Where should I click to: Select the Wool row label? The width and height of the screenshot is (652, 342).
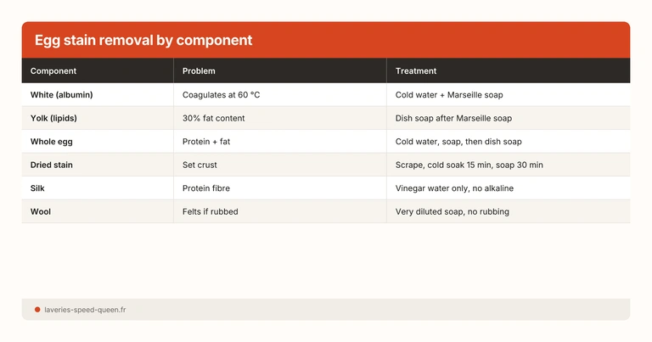click(x=41, y=211)
